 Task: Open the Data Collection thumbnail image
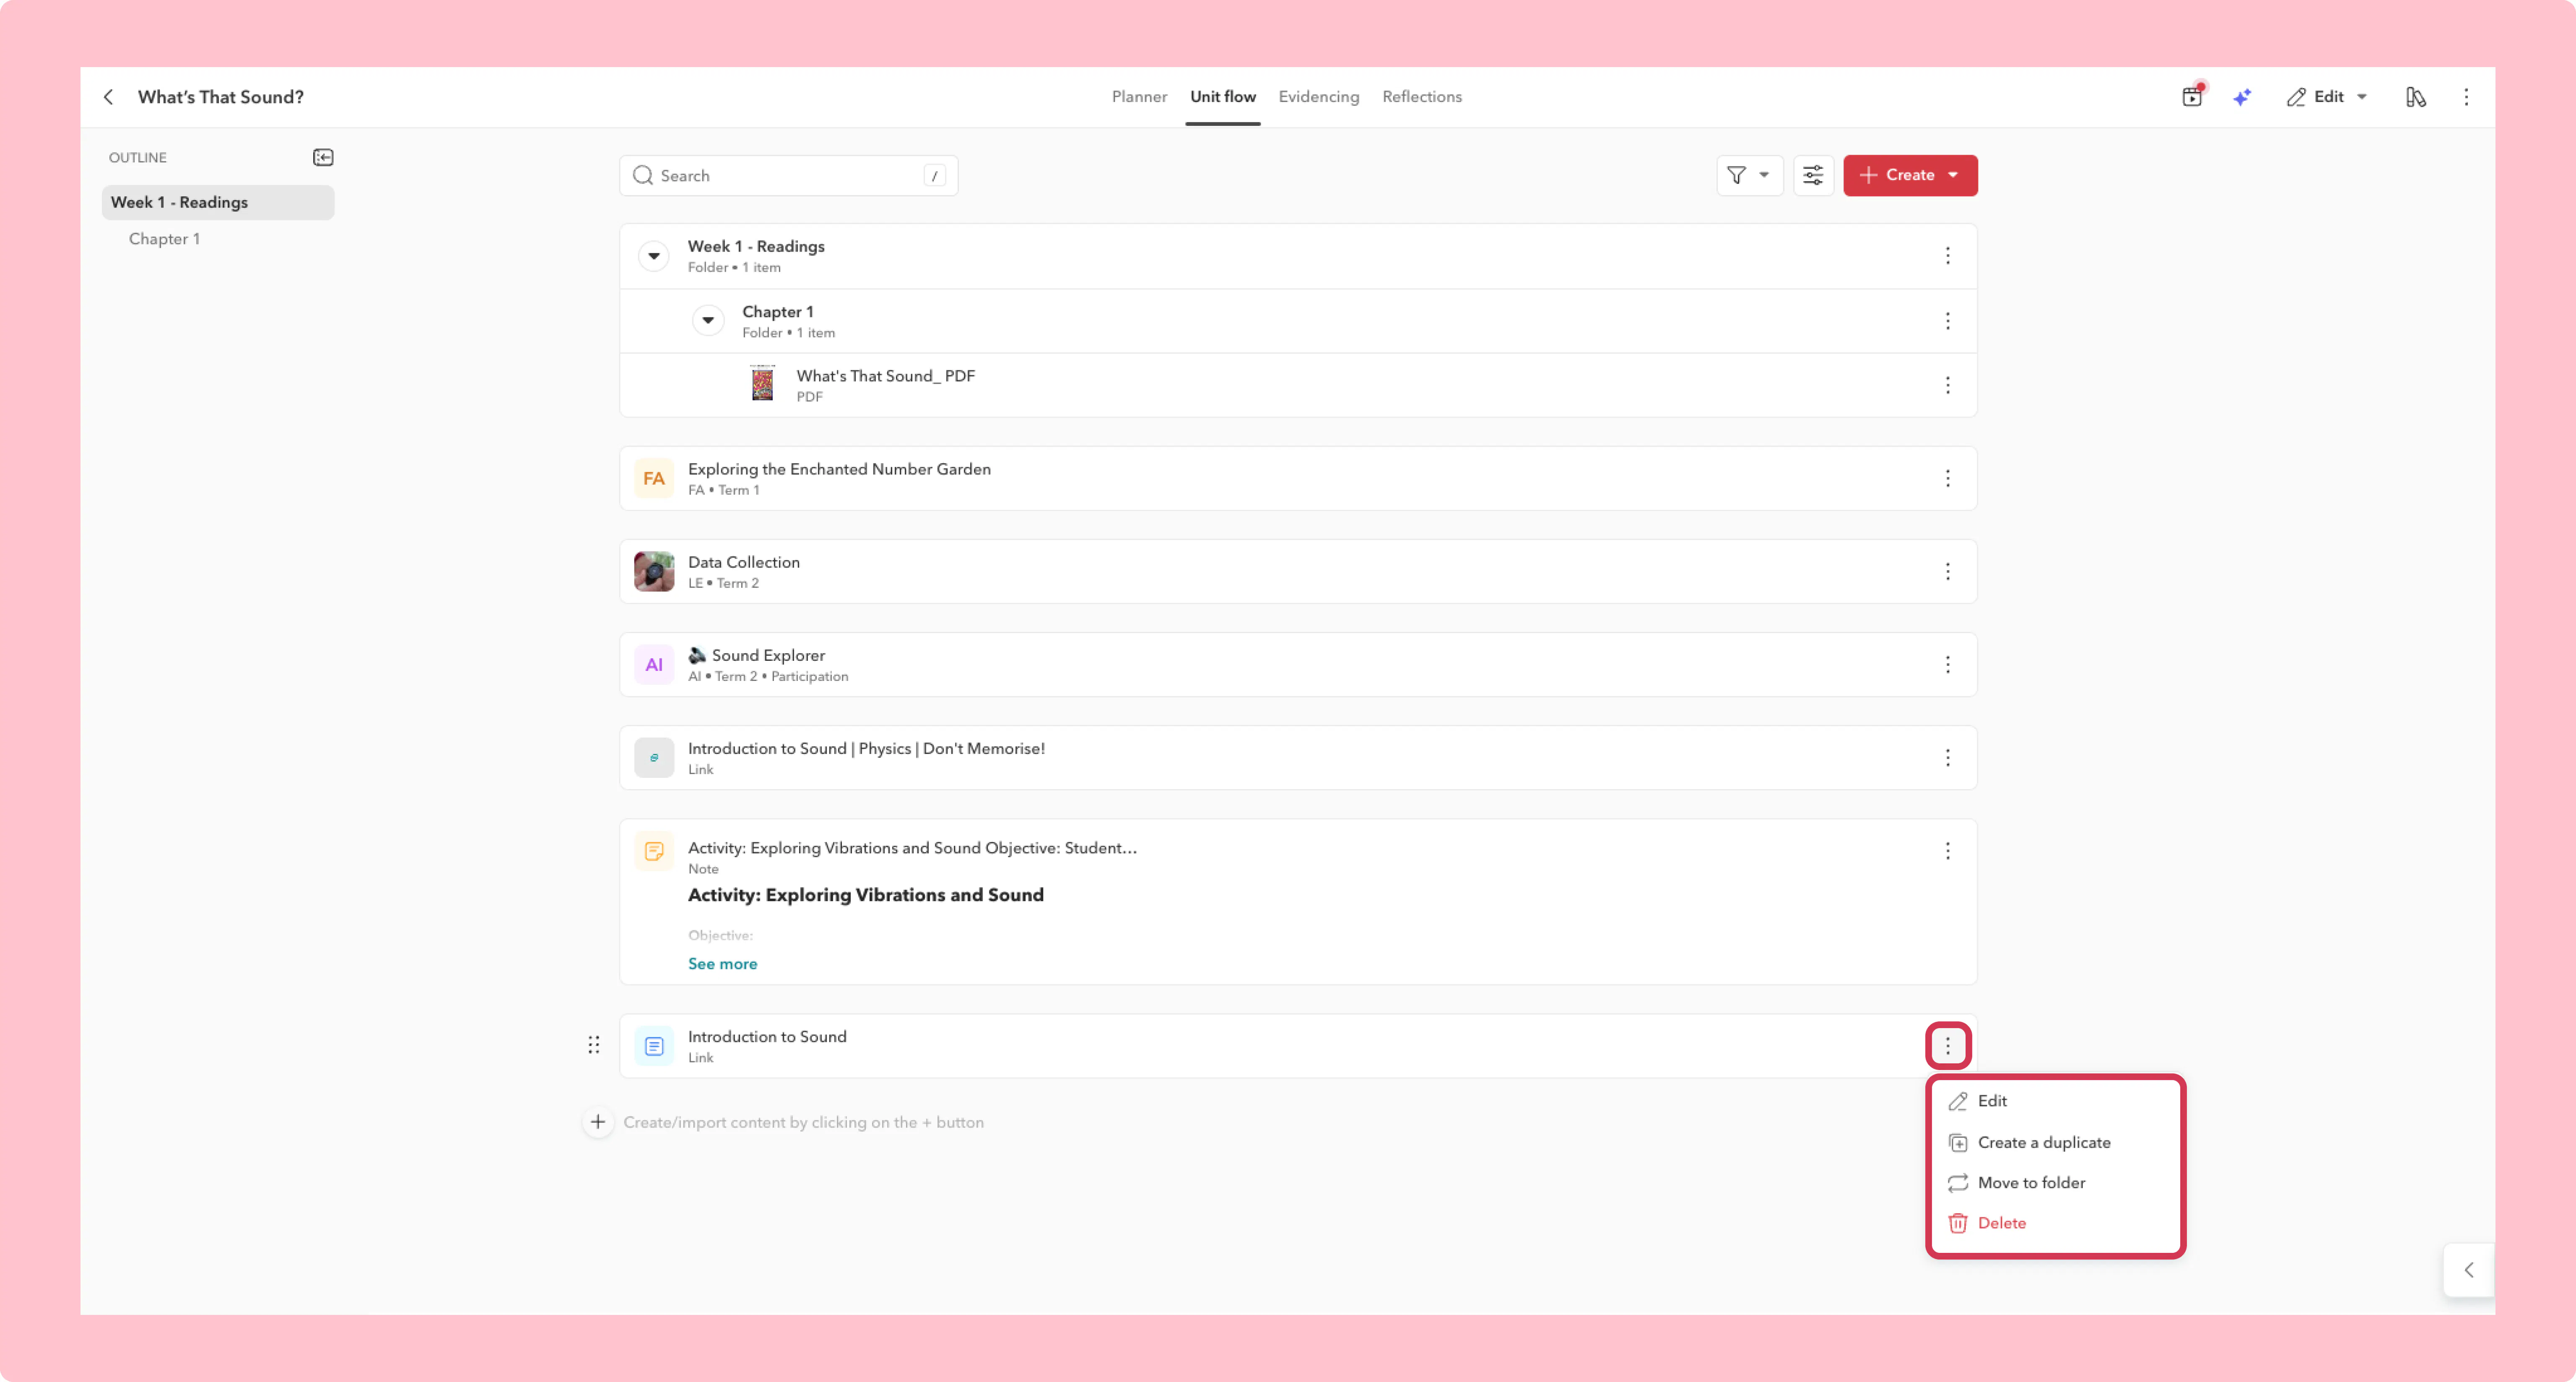(x=654, y=572)
